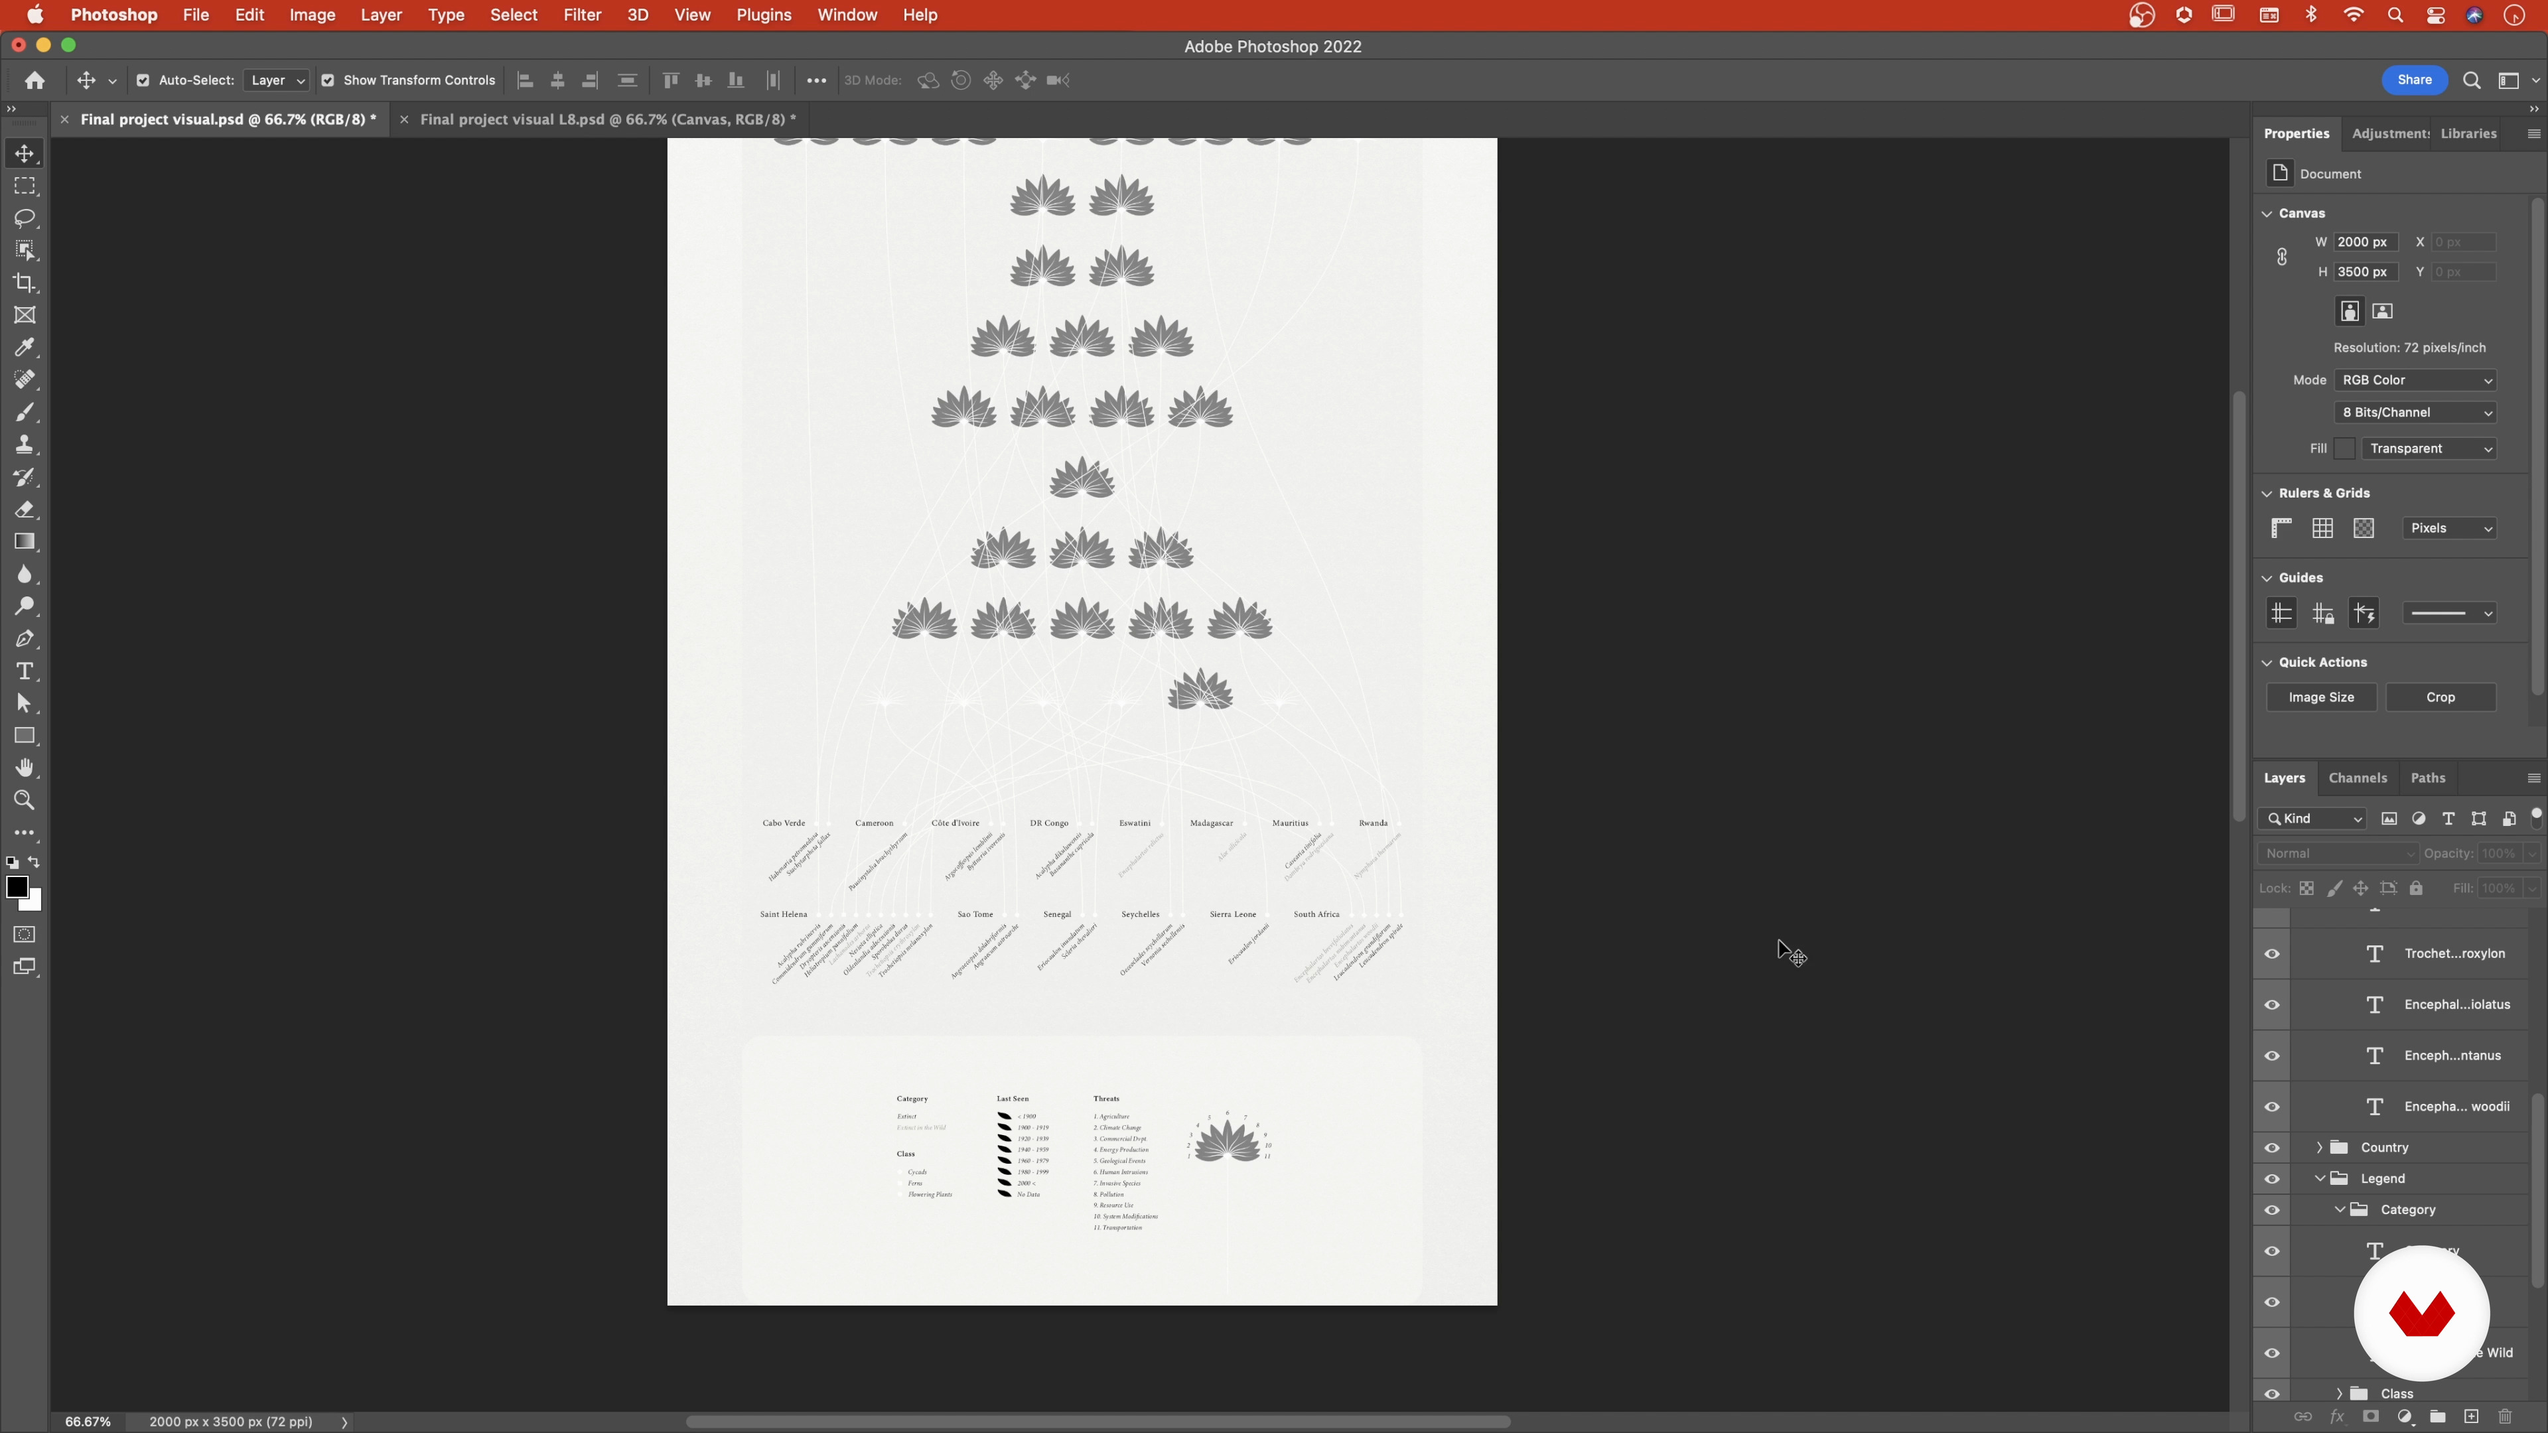Image resolution: width=2548 pixels, height=1433 pixels.
Task: Collapse the Canvas section
Action: click(2267, 214)
